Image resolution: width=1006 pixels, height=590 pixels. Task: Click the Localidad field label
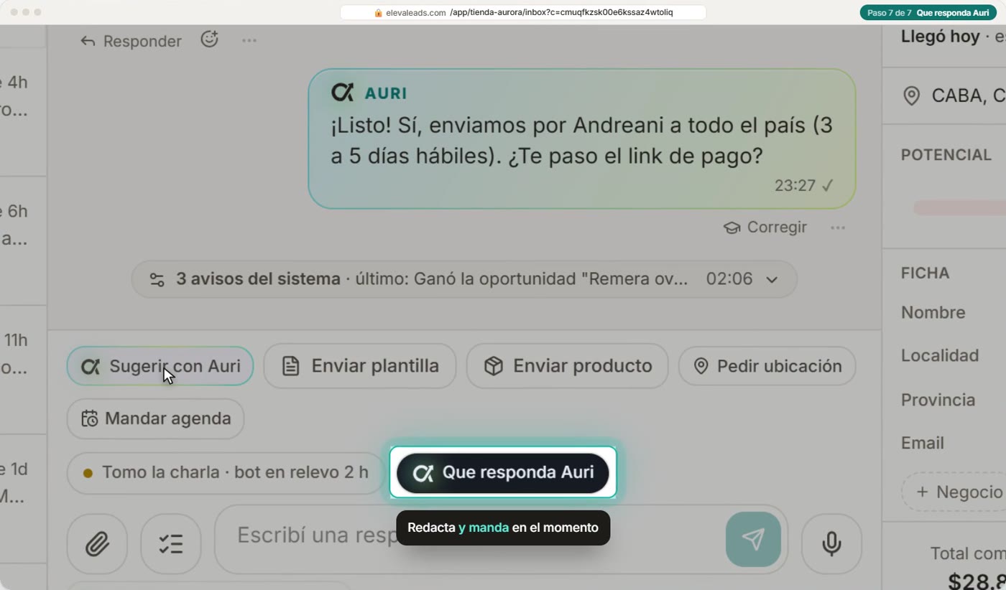click(x=940, y=355)
